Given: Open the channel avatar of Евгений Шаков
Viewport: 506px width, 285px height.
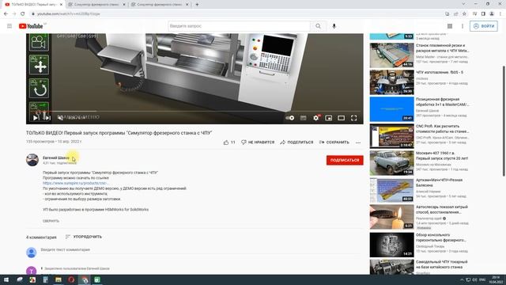Looking at the screenshot, I should point(32,160).
